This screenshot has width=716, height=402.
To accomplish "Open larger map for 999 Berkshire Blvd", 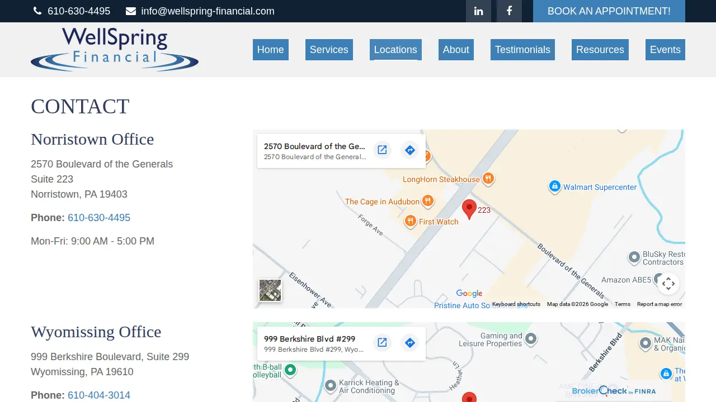I will click(x=382, y=342).
